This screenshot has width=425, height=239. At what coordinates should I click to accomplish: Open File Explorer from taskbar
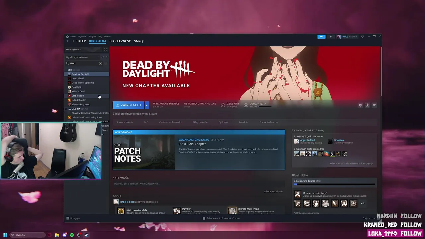point(57,235)
